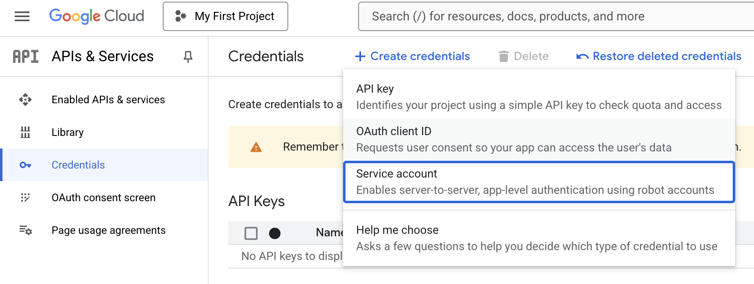This screenshot has height=284, width=754.
Task: Click Restore deleted credentials
Action: (x=659, y=56)
